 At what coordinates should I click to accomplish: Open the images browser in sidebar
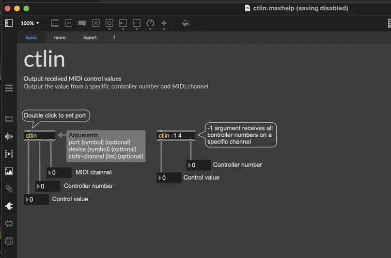point(9,171)
